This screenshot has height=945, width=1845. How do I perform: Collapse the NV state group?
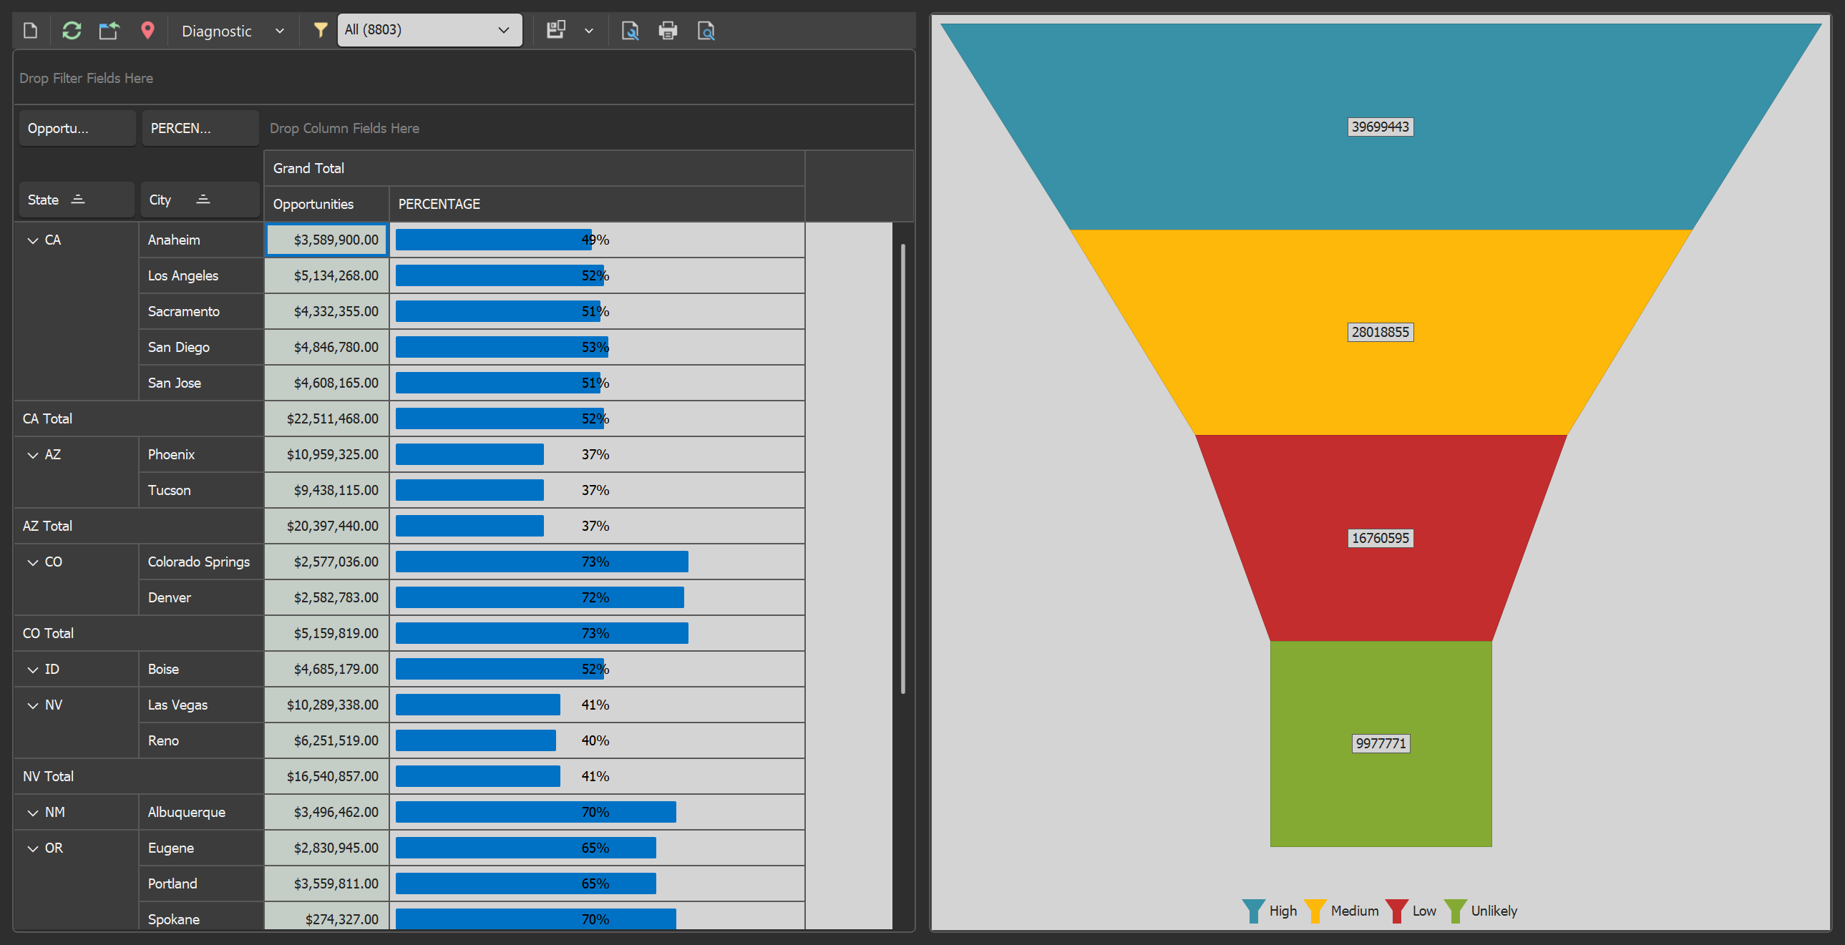click(x=32, y=706)
